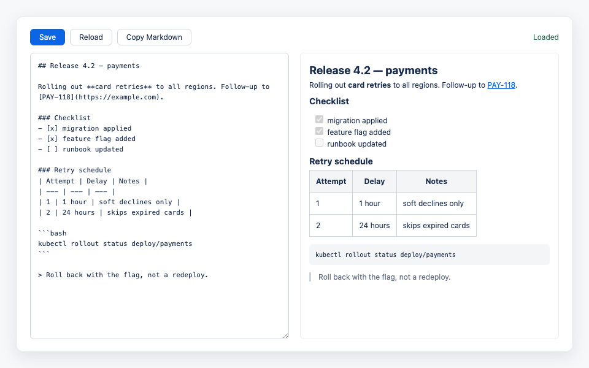Click '- [x] migration applied' editor line
The image size is (589, 368).
85,128
